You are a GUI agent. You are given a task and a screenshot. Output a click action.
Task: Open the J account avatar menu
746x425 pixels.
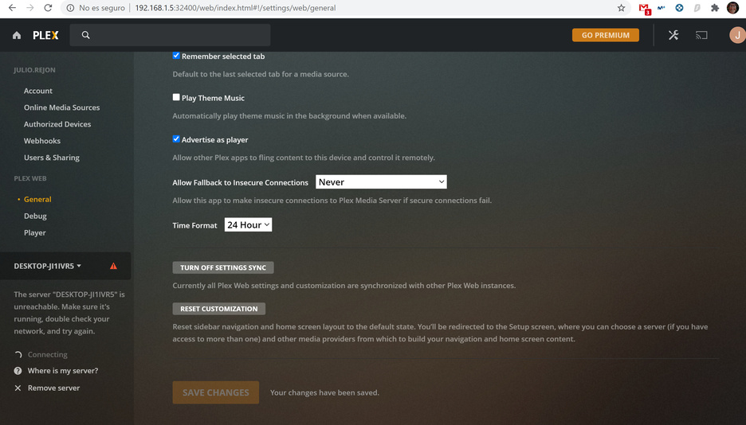coord(737,35)
